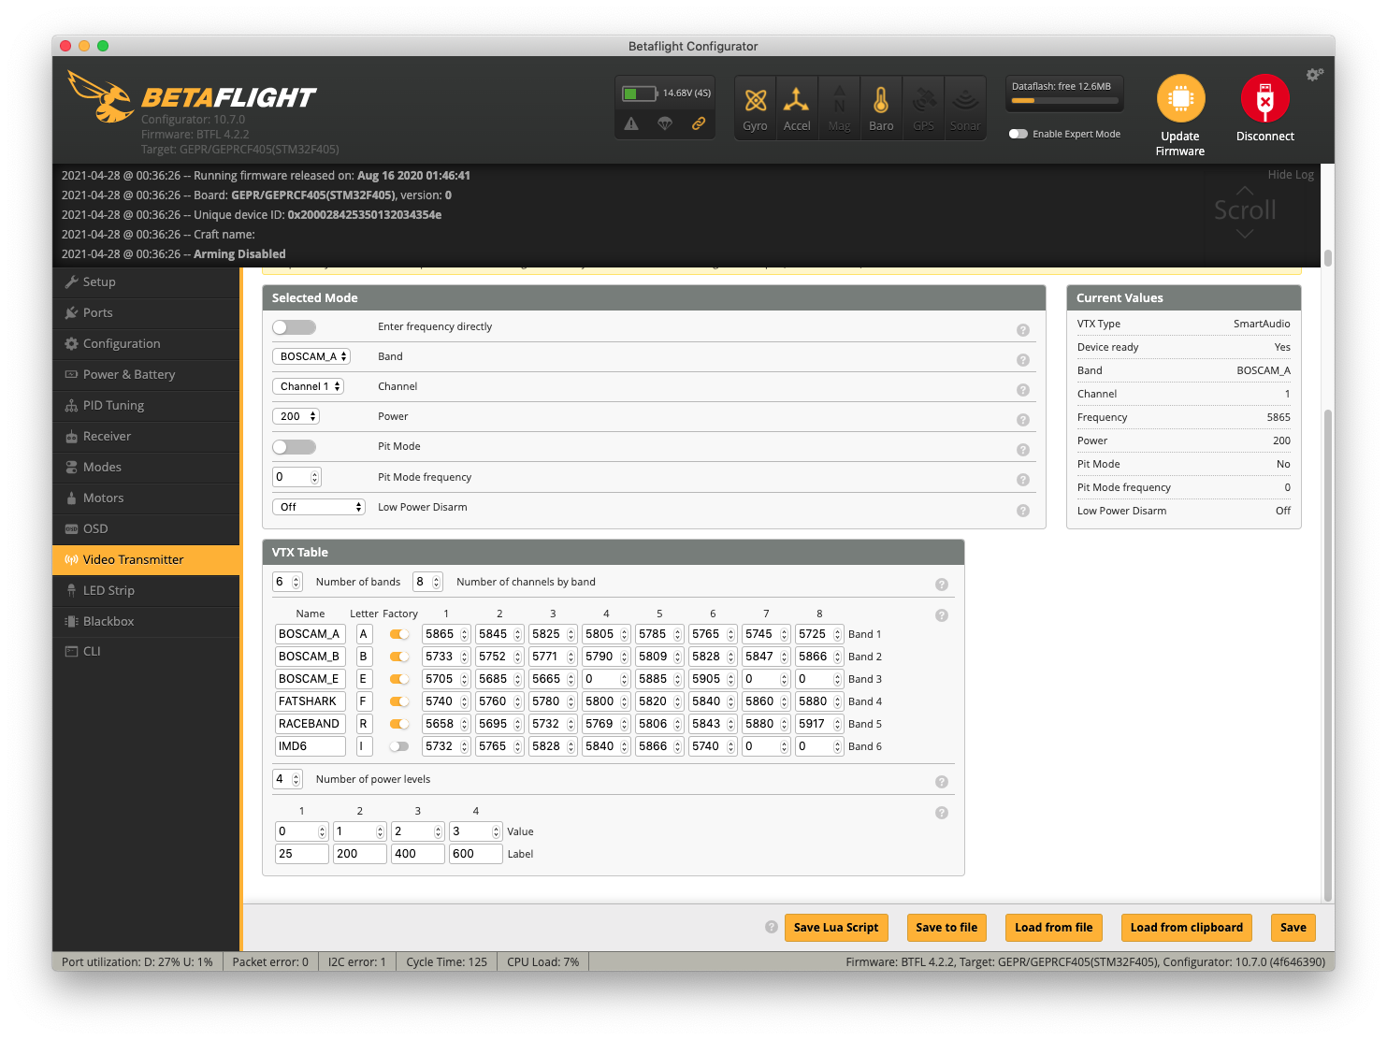
Task: Open help for Band setting
Action: 1023,360
